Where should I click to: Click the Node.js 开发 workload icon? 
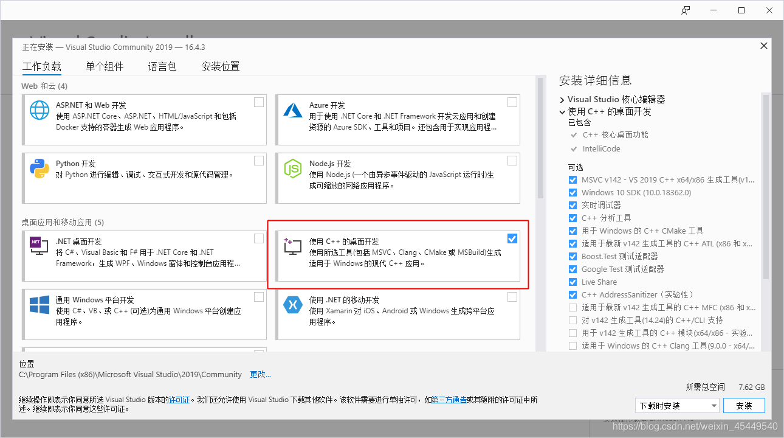point(292,169)
